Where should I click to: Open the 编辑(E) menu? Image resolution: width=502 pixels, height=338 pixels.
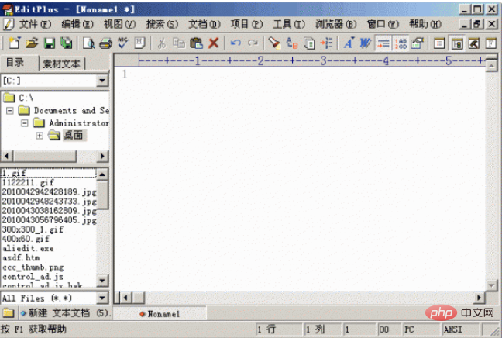(77, 24)
